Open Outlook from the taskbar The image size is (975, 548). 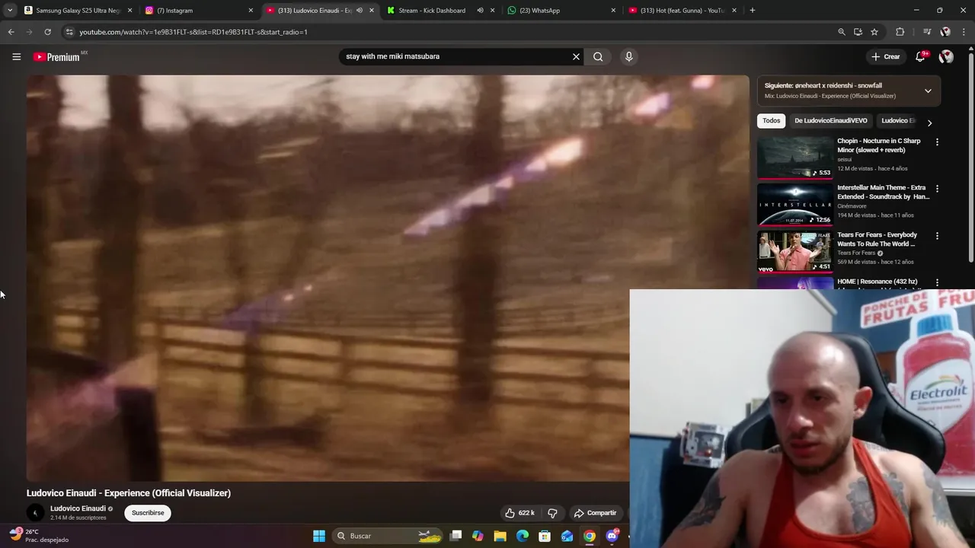click(x=567, y=536)
